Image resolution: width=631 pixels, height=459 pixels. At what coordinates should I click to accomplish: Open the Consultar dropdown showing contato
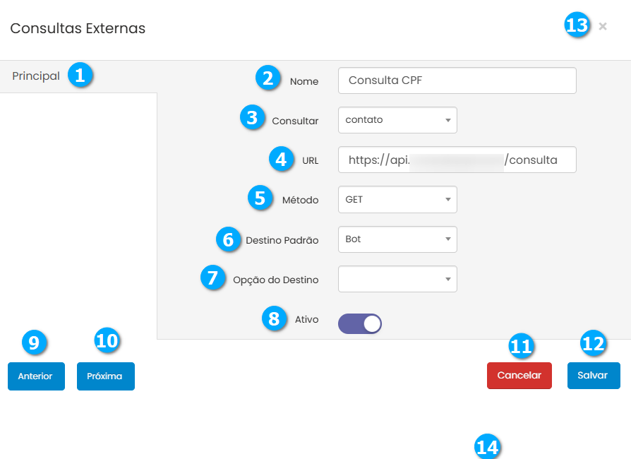[397, 120]
